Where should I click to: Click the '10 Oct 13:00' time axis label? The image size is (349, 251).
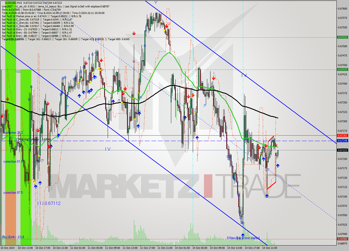click(x=25, y=248)
